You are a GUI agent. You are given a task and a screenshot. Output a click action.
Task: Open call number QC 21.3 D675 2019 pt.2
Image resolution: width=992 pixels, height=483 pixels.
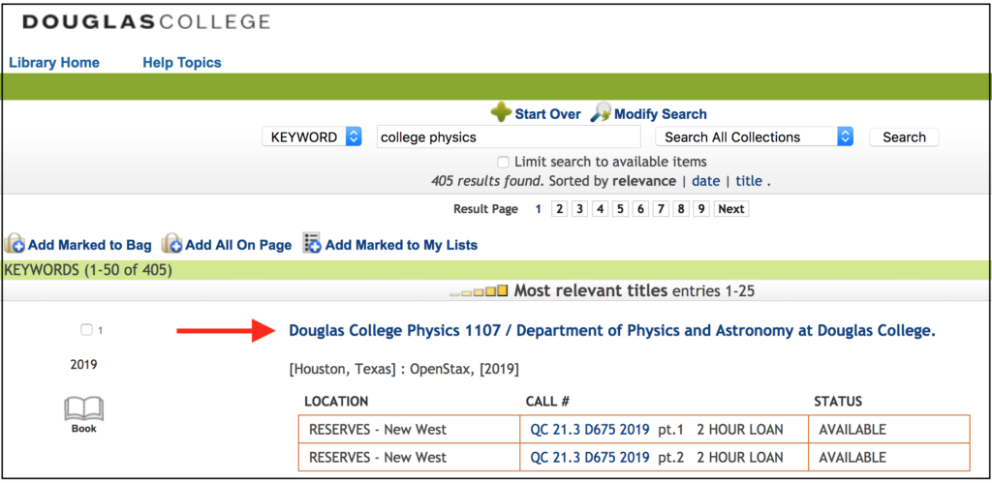point(590,457)
